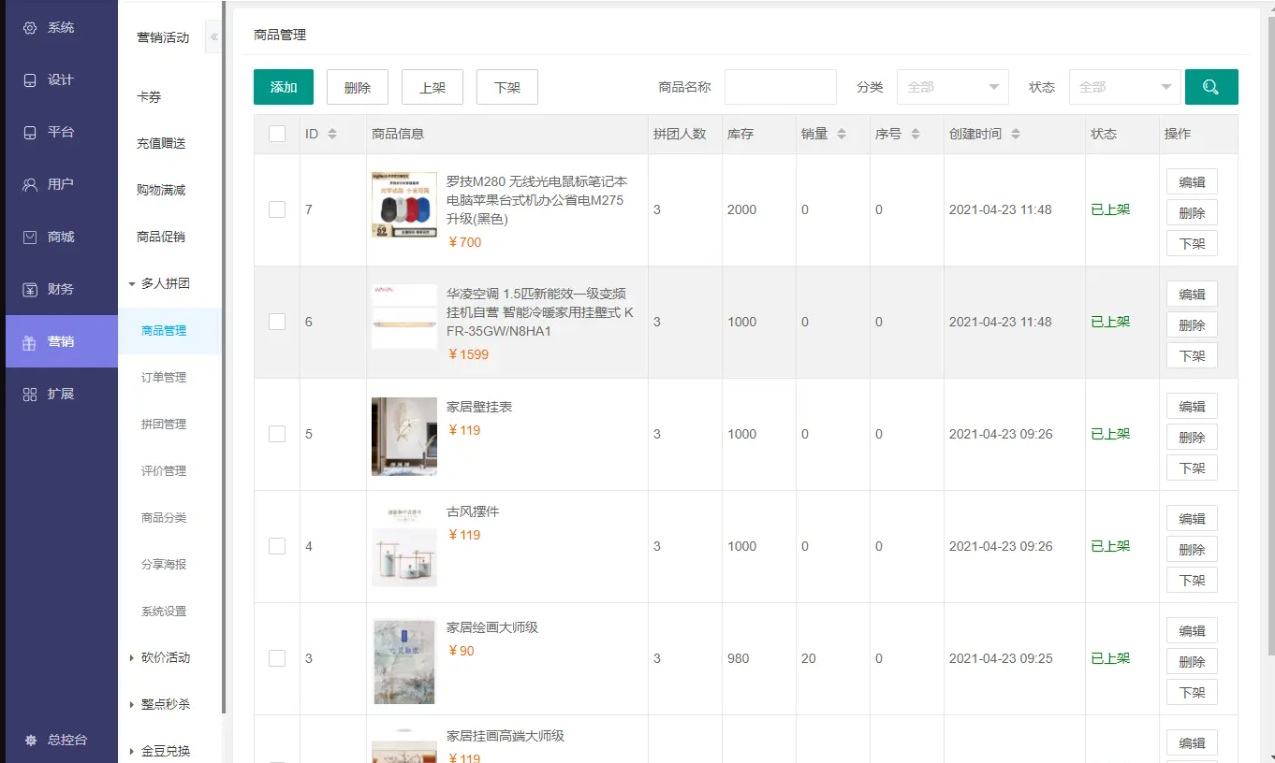Go to 系统设置 submenu
The width and height of the screenshot is (1275, 763).
(x=164, y=612)
